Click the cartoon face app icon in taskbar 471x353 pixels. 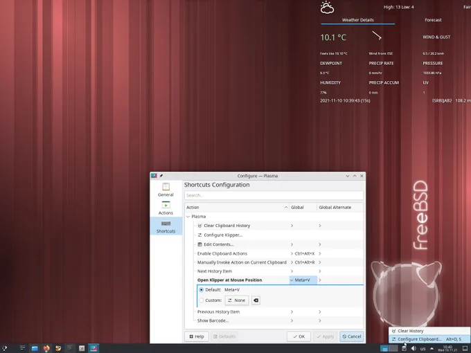pos(58,348)
